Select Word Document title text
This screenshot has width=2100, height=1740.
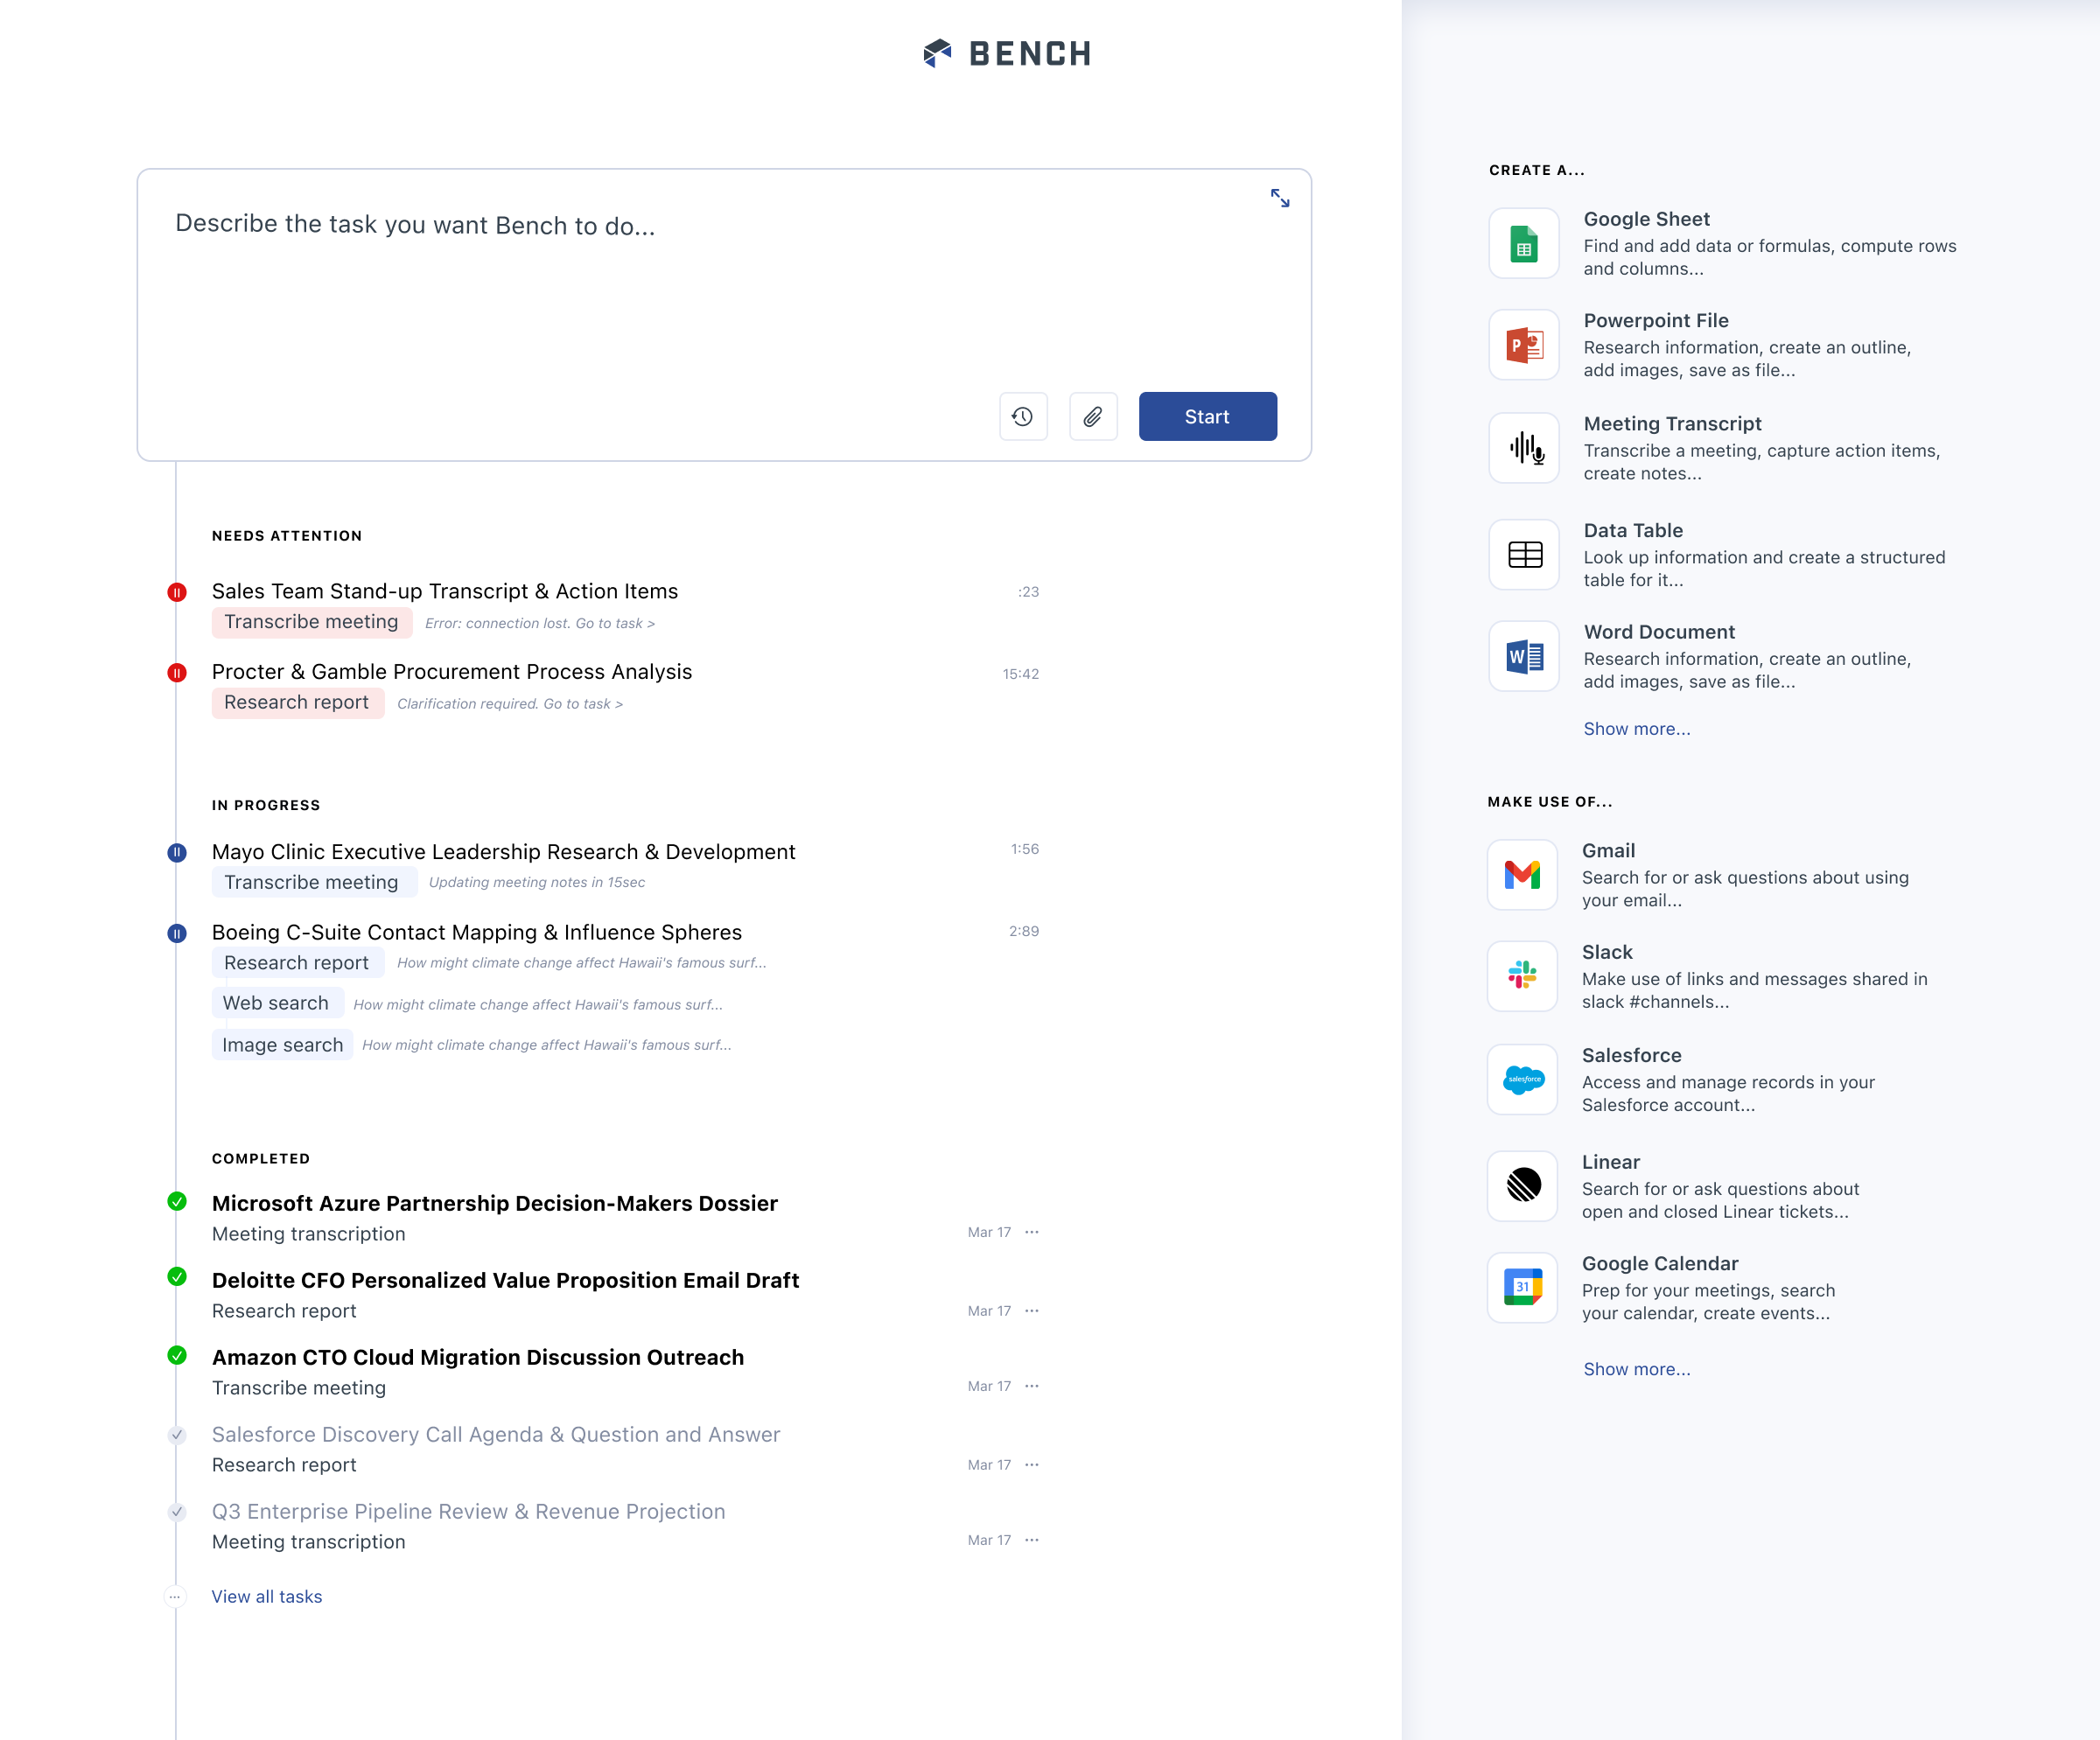click(1659, 632)
